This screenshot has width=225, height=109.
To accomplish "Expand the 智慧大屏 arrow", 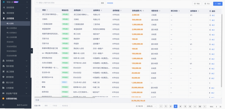I will click(27, 2).
